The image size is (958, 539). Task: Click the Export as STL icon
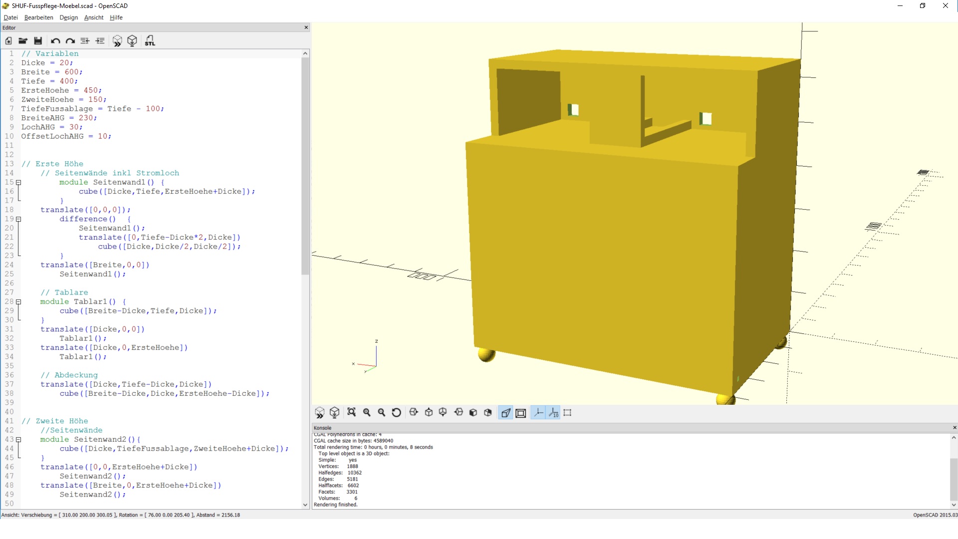pyautogui.click(x=150, y=41)
